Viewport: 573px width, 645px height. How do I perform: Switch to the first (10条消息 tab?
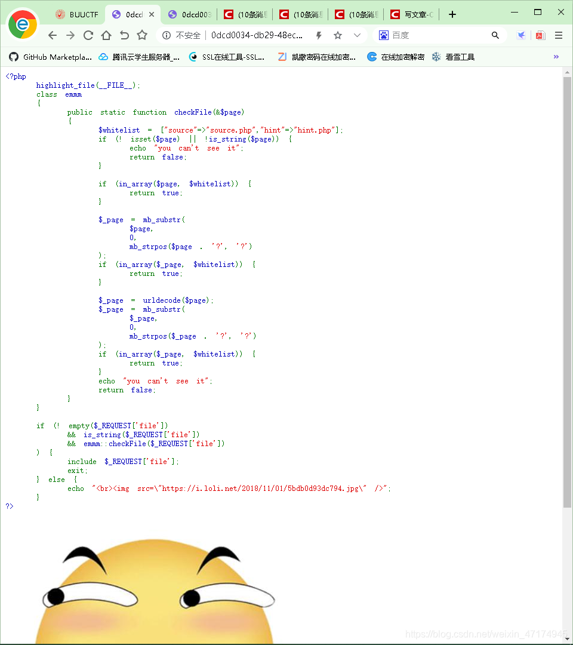pyautogui.click(x=245, y=14)
